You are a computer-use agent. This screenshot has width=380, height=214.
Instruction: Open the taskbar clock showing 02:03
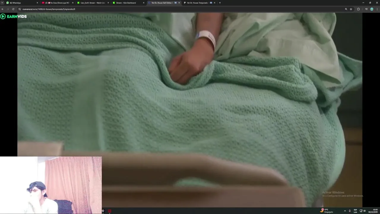click(x=373, y=211)
